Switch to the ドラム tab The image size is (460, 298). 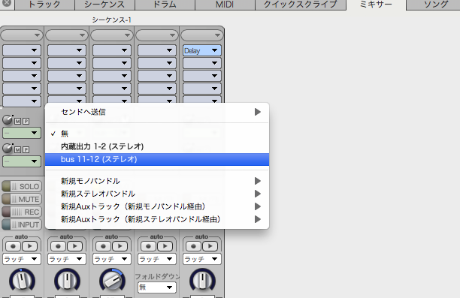click(165, 5)
